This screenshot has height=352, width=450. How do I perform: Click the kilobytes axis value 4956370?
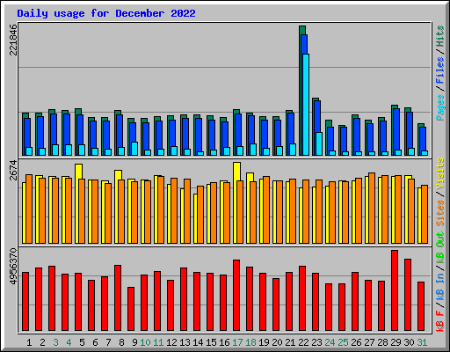(13, 267)
